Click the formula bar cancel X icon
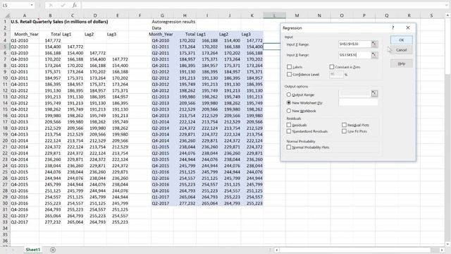This screenshot has width=451, height=254. click(51, 5)
